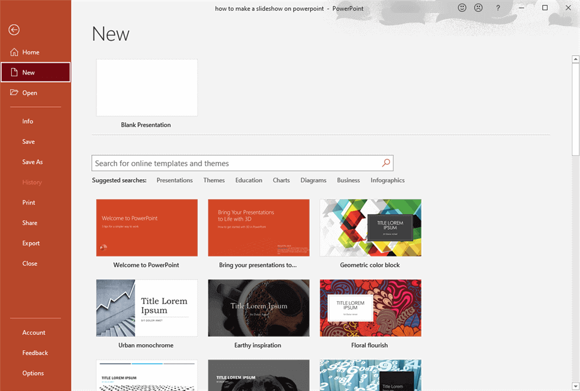Select the blue numbers template
Screen dimensions: 580x391
(370, 375)
